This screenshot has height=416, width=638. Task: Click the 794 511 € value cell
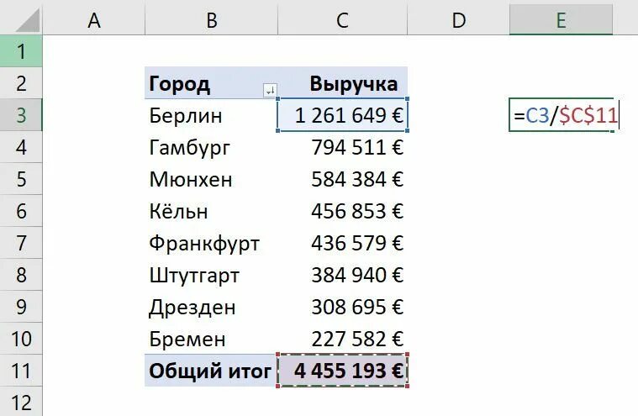coord(343,147)
